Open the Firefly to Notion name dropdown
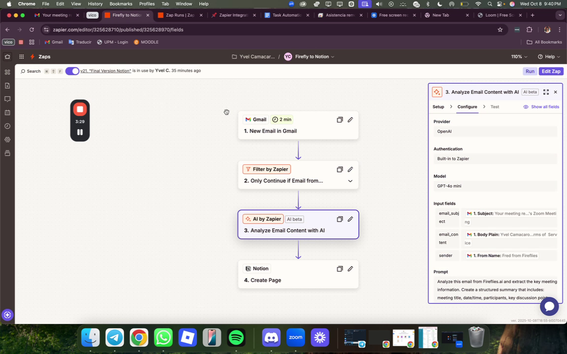This screenshot has height=354, width=567. pos(314,57)
